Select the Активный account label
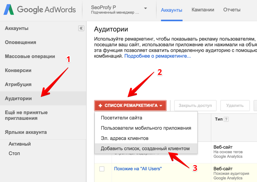257x182 pixels. [20, 144]
